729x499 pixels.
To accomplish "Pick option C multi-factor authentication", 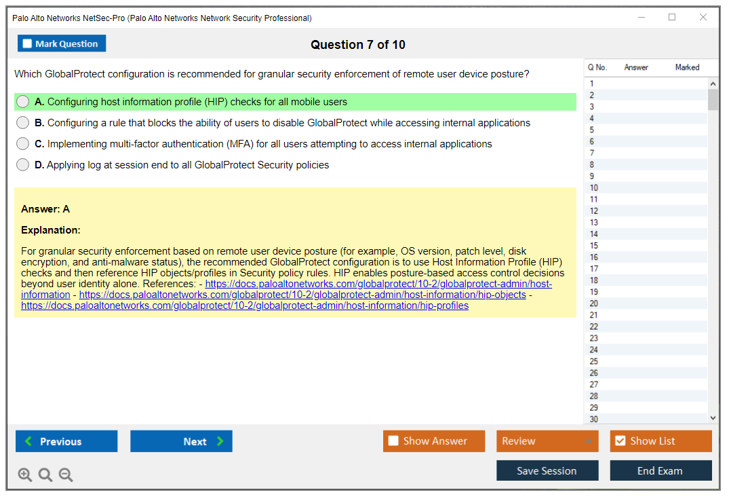I will pos(23,144).
